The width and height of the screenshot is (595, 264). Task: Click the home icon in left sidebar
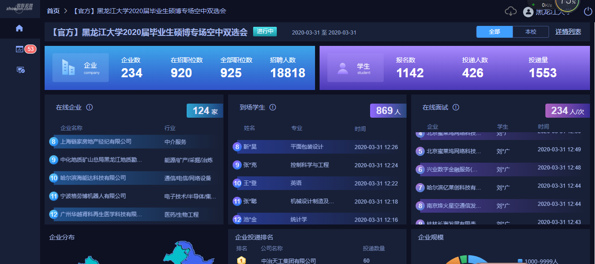(x=19, y=28)
